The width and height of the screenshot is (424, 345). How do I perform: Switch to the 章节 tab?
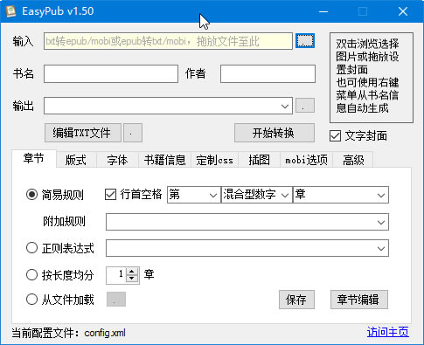tap(34, 159)
